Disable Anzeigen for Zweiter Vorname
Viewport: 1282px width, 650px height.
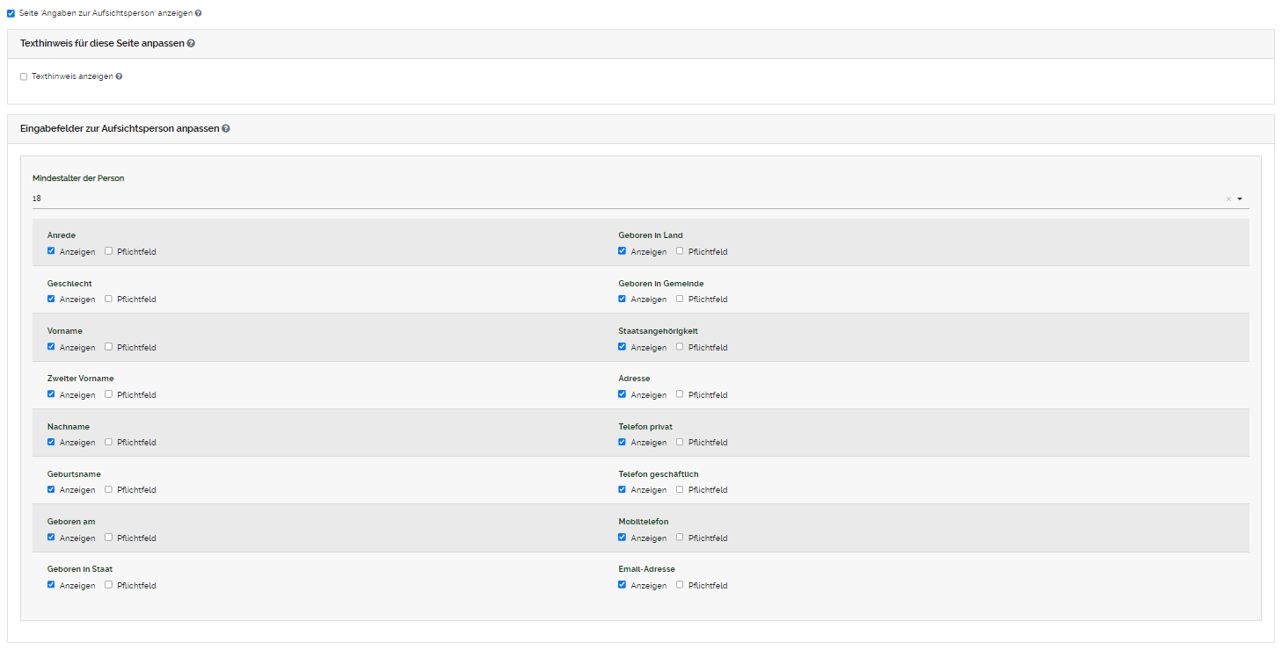[51, 394]
